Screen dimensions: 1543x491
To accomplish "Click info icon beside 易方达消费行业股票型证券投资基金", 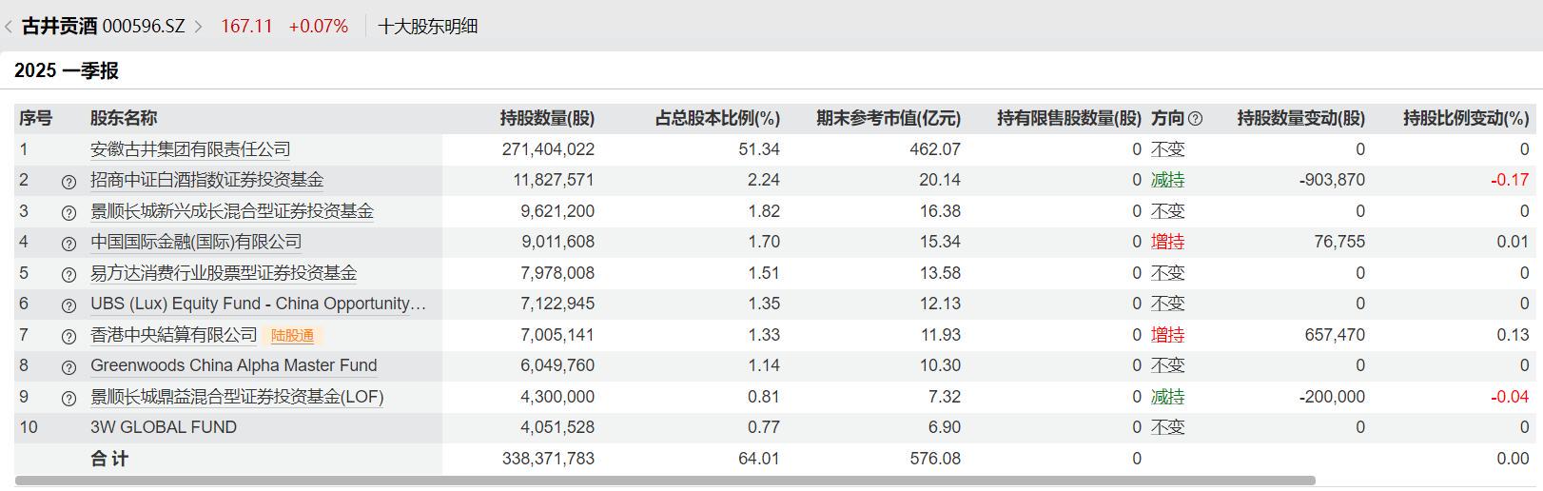I will (x=68, y=274).
